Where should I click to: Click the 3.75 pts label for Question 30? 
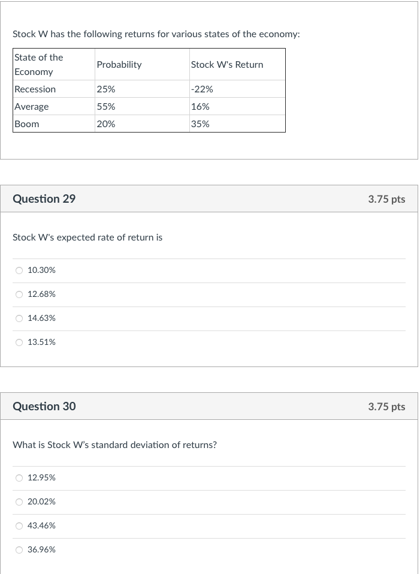point(386,407)
